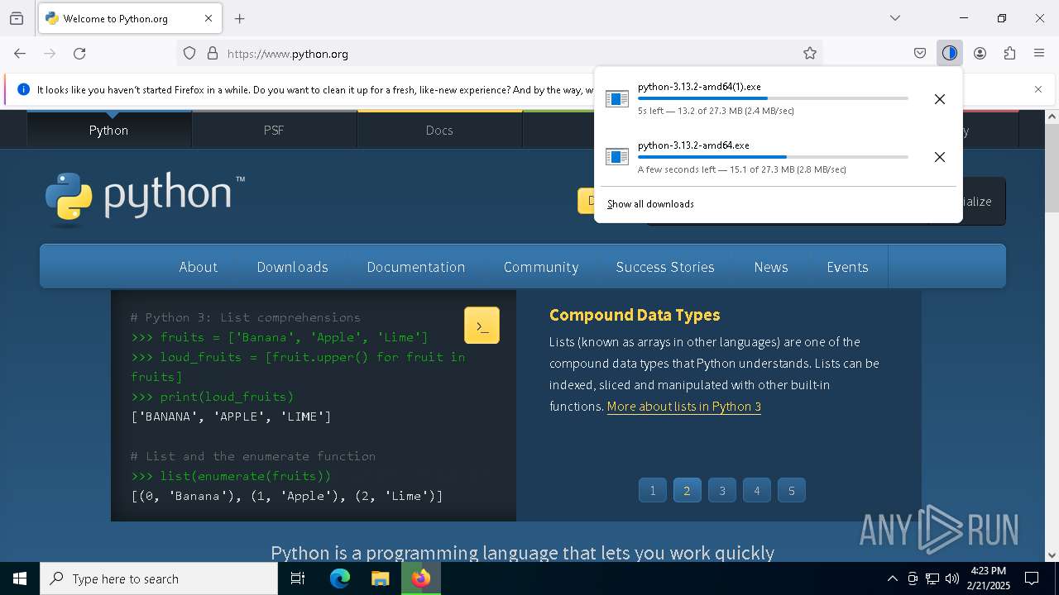Viewport: 1059px width, 595px height.
Task: Open File Explorer from taskbar
Action: 380,578
